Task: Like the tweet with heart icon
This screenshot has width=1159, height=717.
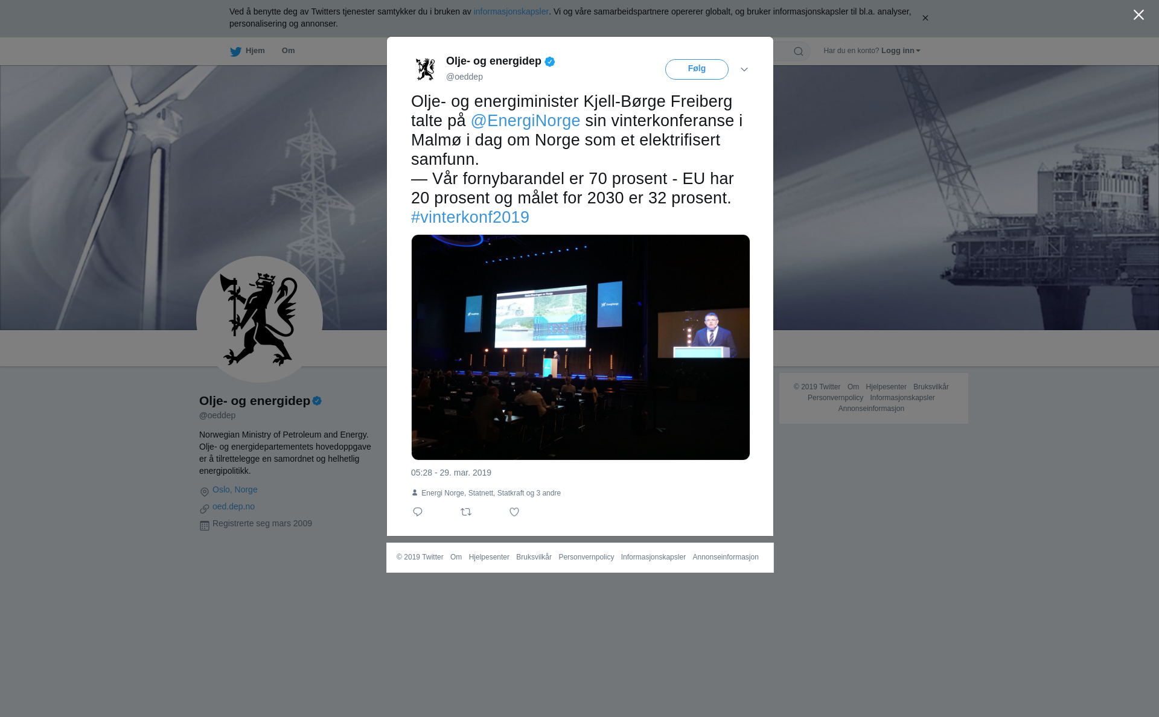Action: [x=514, y=512]
